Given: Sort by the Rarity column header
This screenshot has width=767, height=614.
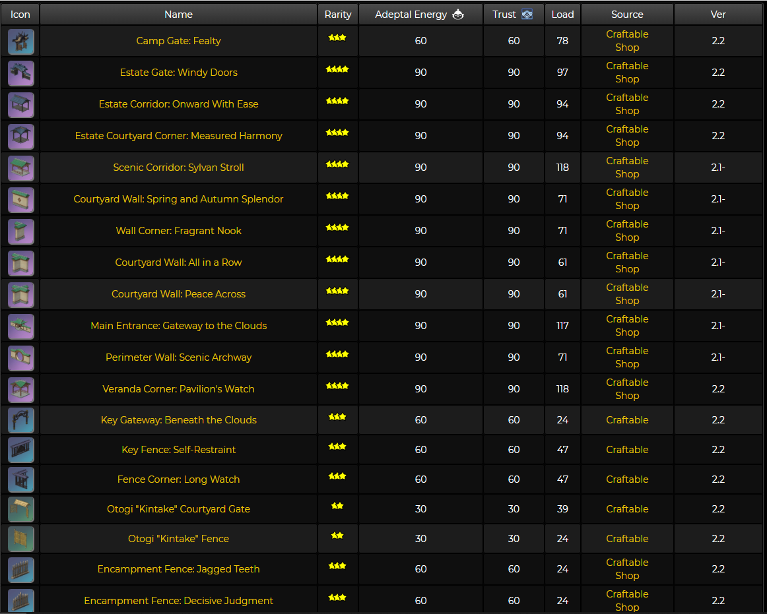Looking at the screenshot, I should [x=338, y=15].
